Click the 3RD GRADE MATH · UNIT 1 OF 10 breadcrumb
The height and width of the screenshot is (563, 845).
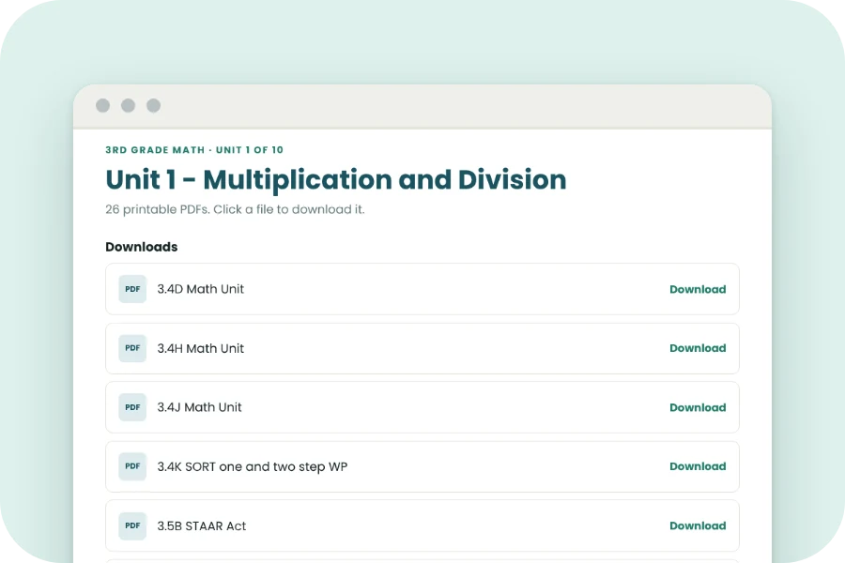coord(194,150)
